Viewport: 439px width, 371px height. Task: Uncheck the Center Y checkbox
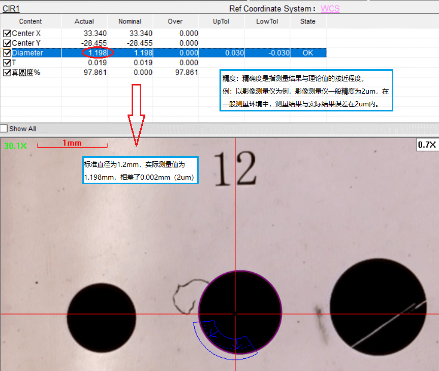click(7, 43)
